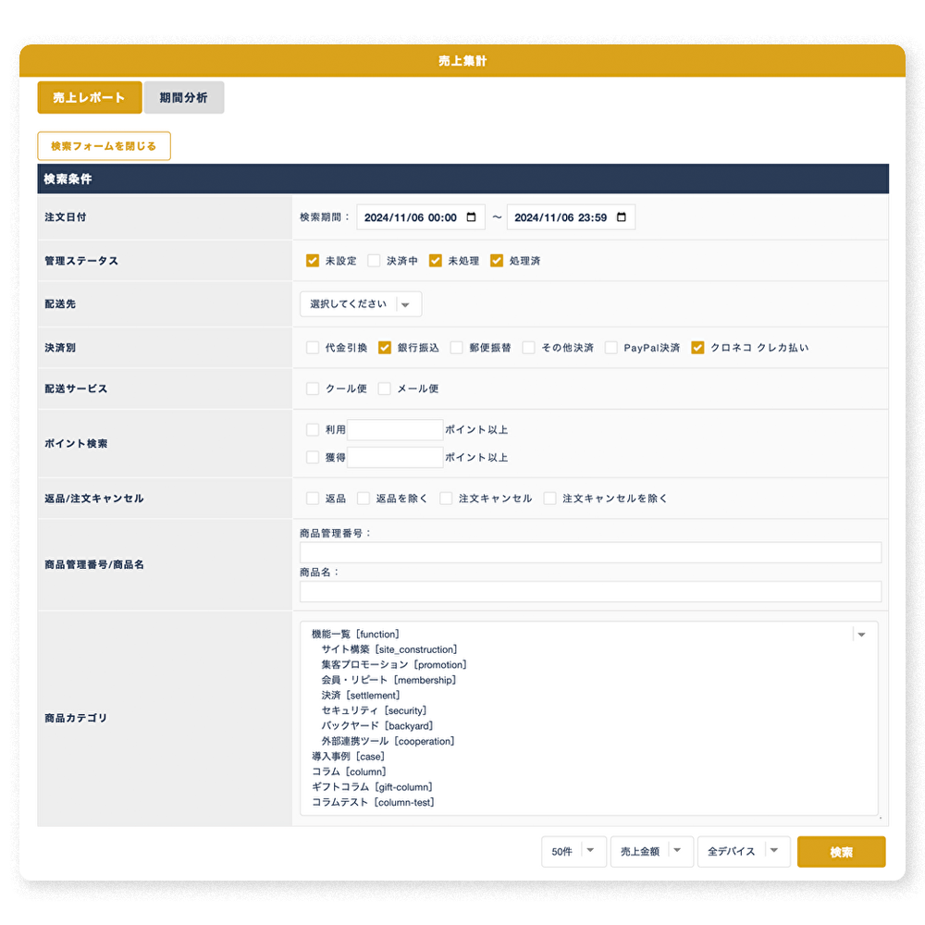Screen dimensions: 925x925
Task: Select 集客プロモーション [promotion] category
Action: (394, 665)
